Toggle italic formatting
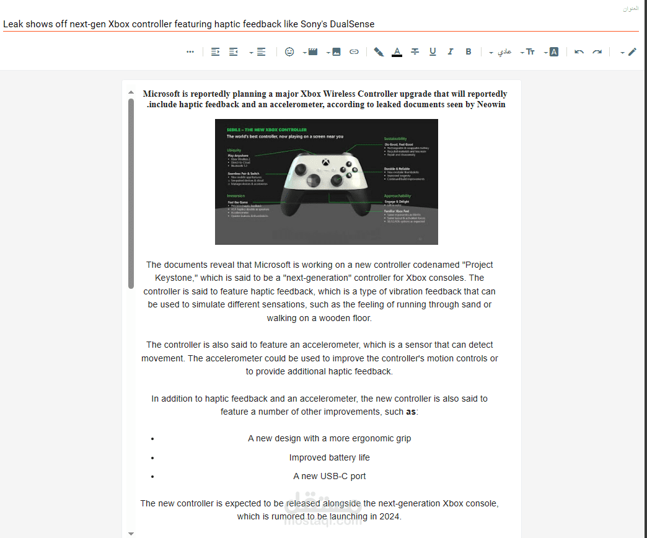Image resolution: width=647 pixels, height=538 pixels. pyautogui.click(x=451, y=51)
